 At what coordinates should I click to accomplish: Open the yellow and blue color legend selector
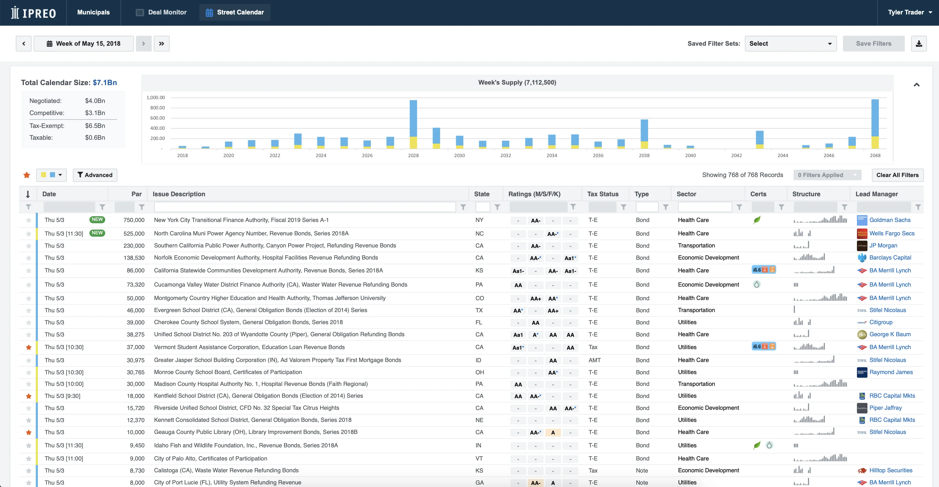coord(51,175)
